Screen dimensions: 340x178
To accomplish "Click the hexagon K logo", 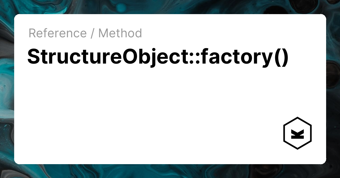I will (x=297, y=133).
